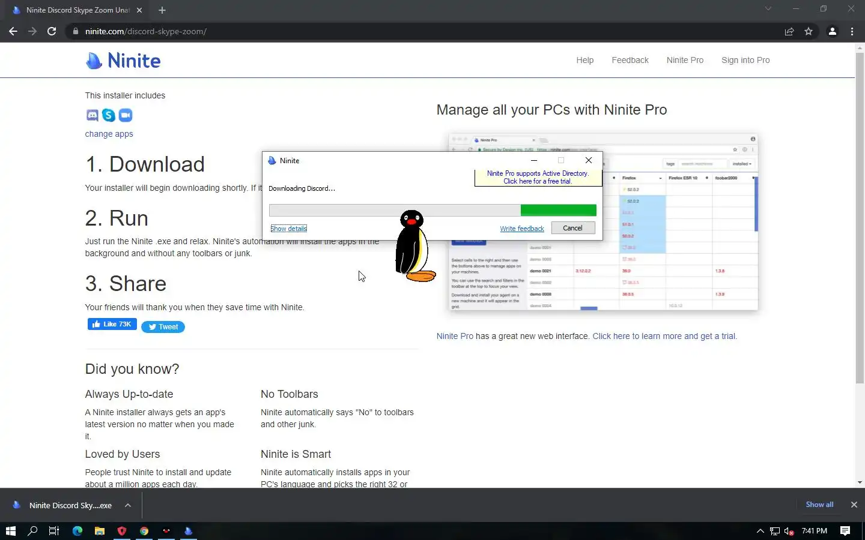The width and height of the screenshot is (865, 540).
Task: Open a new browser tab
Action: point(162,10)
